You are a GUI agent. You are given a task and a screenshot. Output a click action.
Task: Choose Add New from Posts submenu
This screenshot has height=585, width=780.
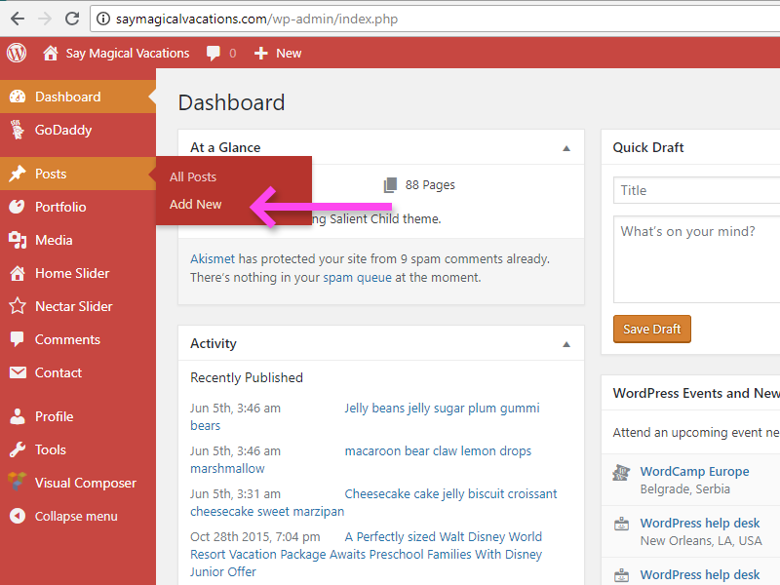click(196, 205)
